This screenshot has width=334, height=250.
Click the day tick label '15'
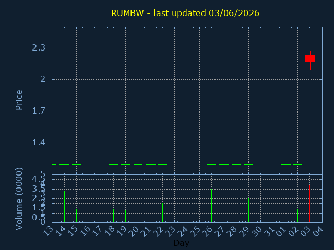(x=73, y=231)
